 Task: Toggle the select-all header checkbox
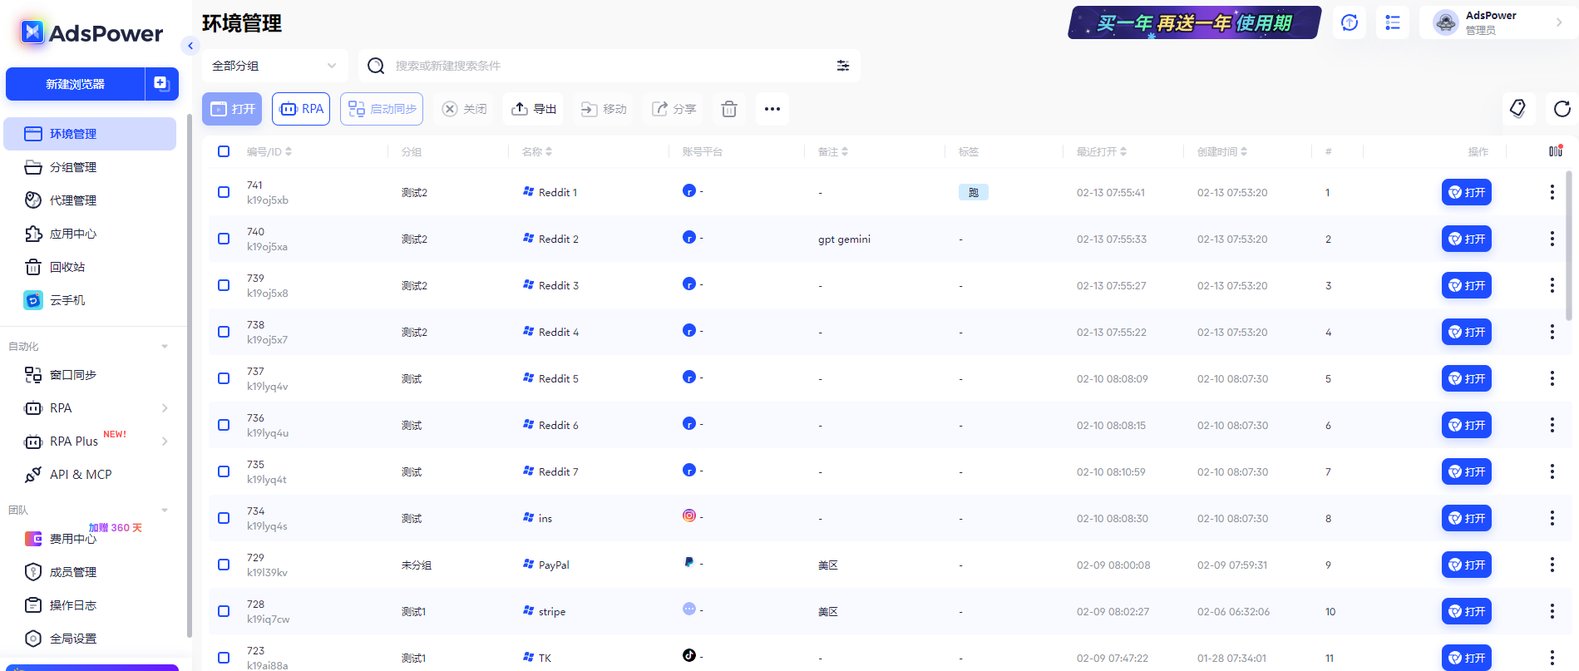(x=224, y=151)
